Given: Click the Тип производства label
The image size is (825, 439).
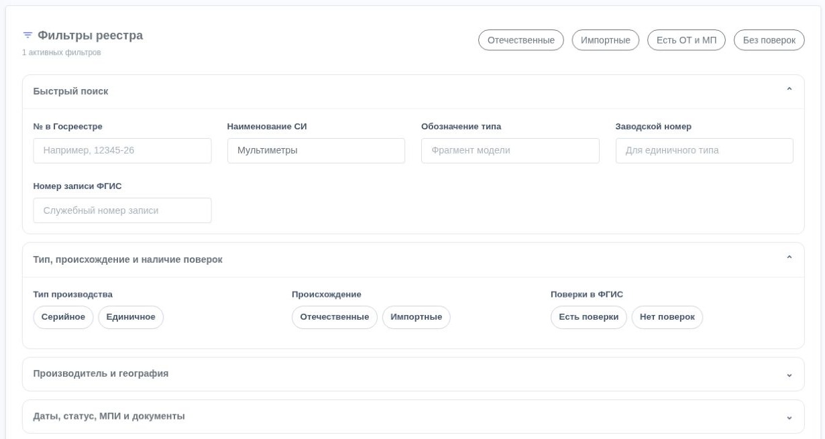Looking at the screenshot, I should 72,294.
